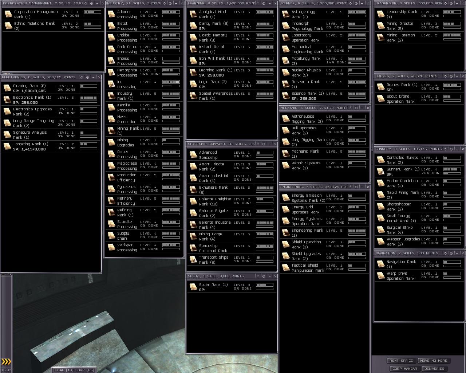The height and width of the screenshot is (373, 466).
Task: Expand the sidebar with yellow chevrons
Action: [6, 362]
